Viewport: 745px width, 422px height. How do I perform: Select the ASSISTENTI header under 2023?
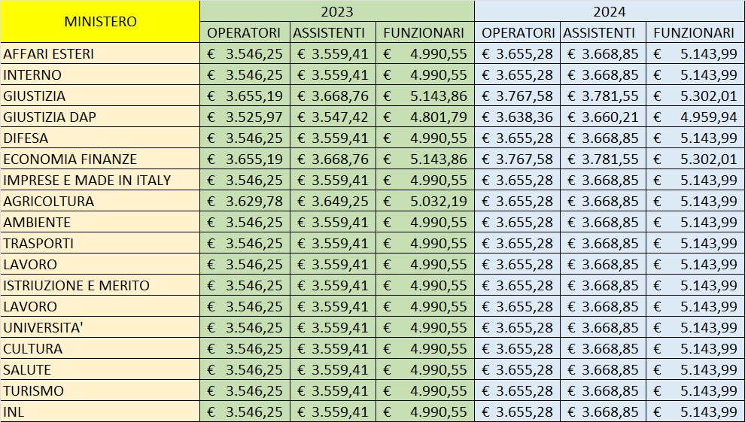coord(333,32)
